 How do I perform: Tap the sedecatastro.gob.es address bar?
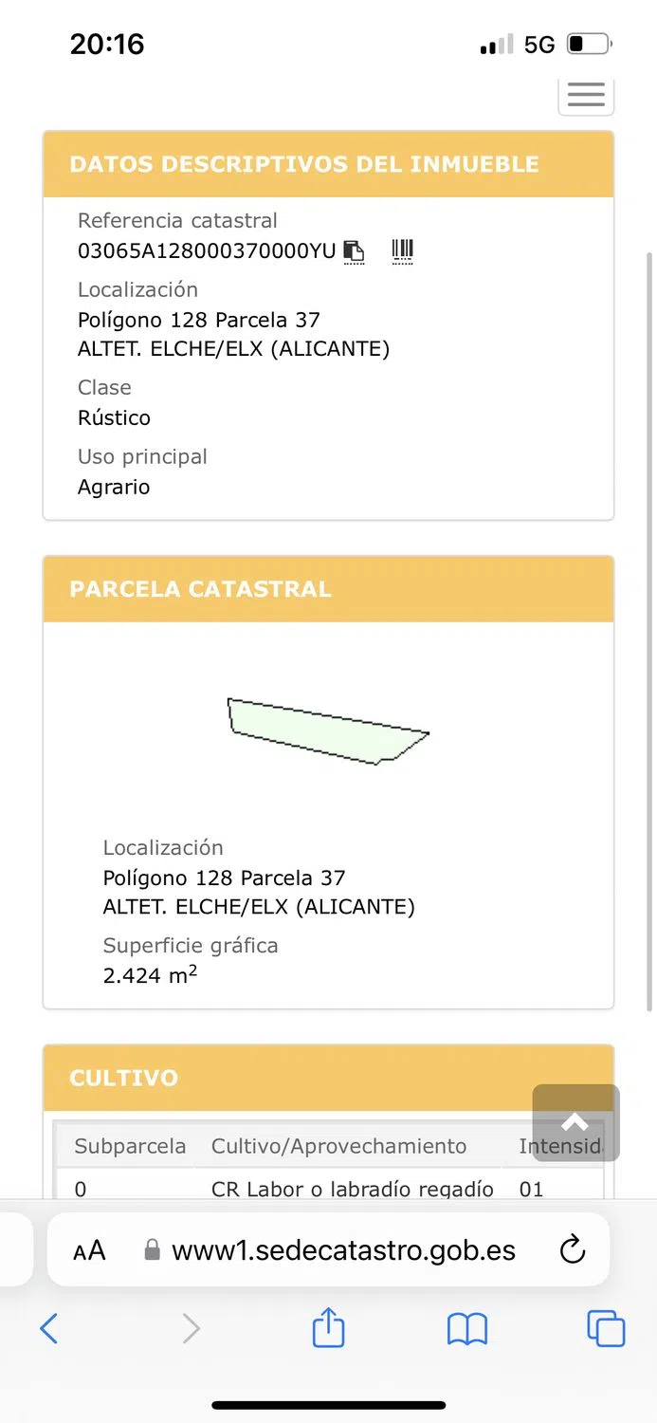point(343,1250)
